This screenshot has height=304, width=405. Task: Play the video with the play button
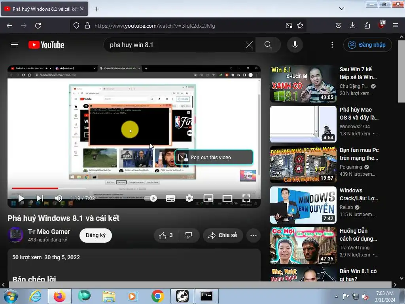coord(21,198)
